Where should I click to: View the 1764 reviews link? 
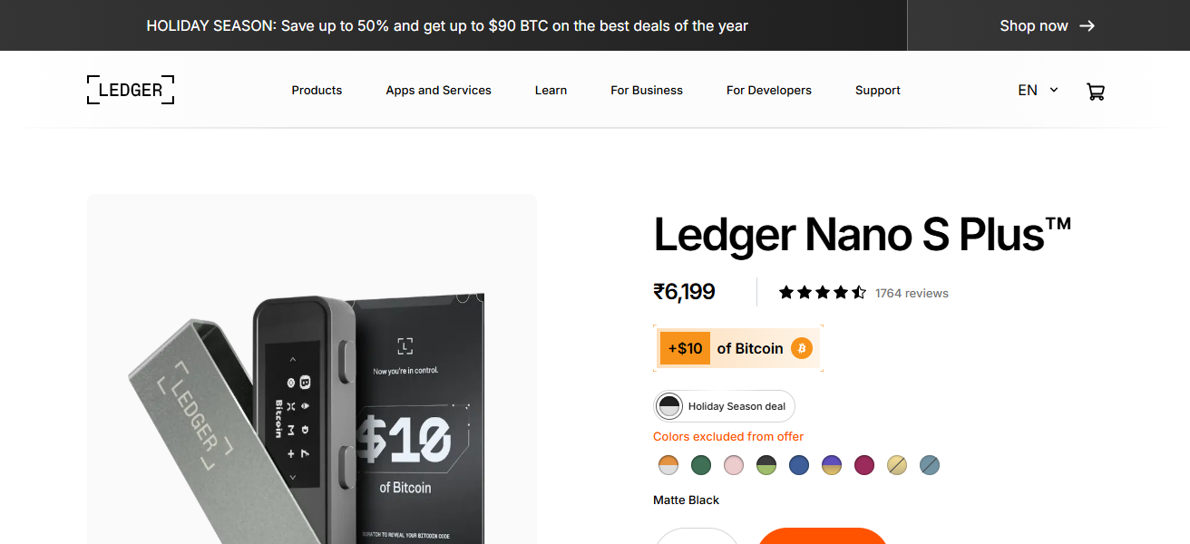pyautogui.click(x=912, y=293)
